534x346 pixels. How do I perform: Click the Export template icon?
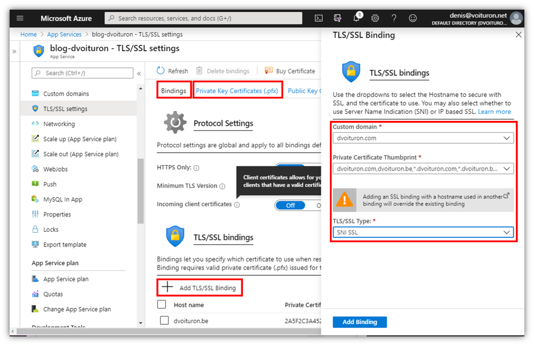35,244
